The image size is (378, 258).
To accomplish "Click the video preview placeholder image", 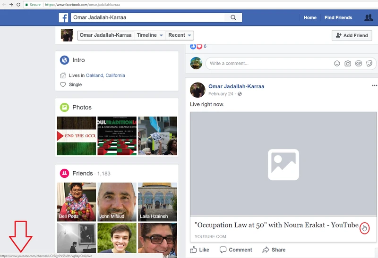I will point(283,164).
